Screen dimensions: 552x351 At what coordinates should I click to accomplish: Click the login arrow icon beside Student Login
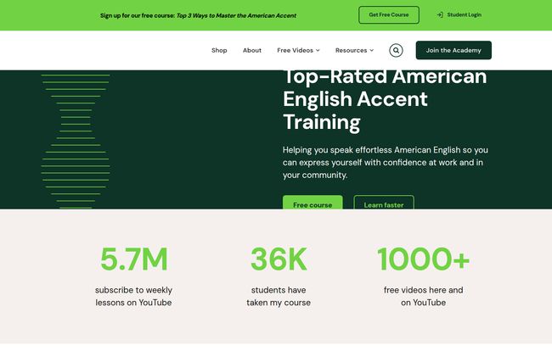pyautogui.click(x=440, y=15)
